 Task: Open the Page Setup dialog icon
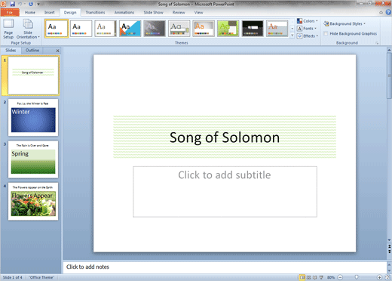pos(8,29)
